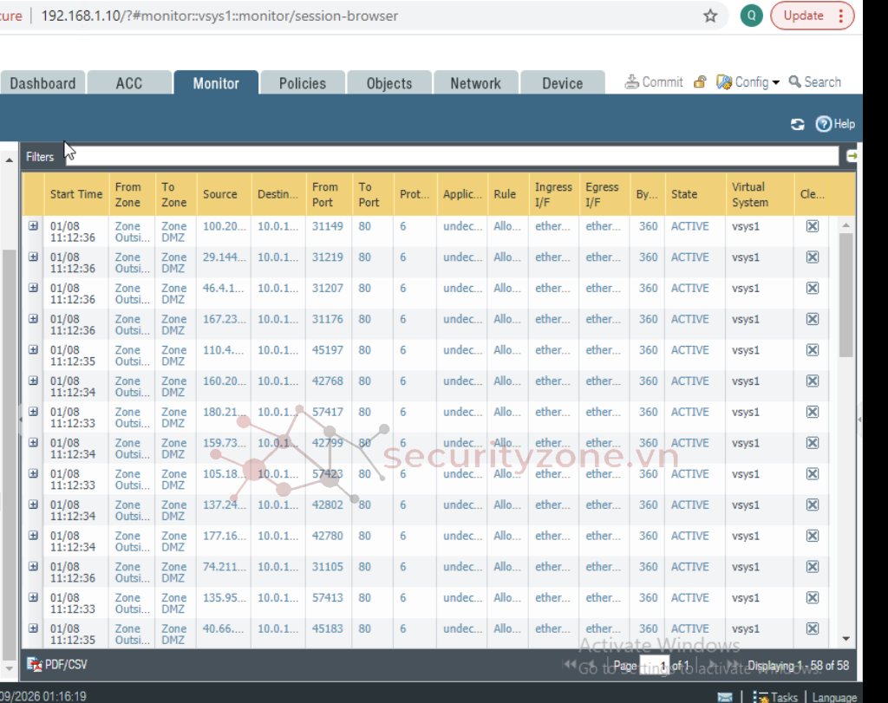Image resolution: width=888 pixels, height=703 pixels.
Task: Click the lock icon next to Commit
Action: 700,82
